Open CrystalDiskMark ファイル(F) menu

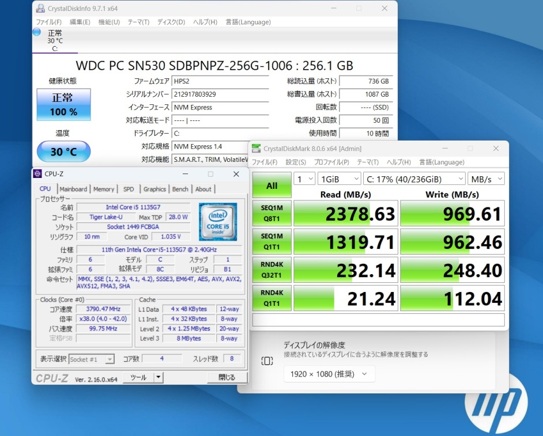pos(265,162)
